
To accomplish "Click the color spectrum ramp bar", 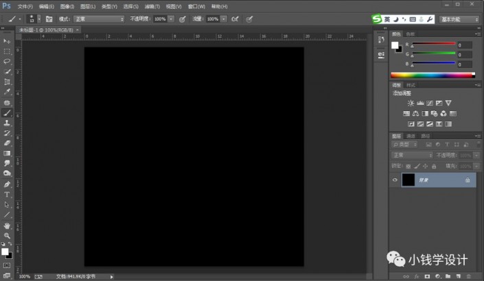I will pos(433,75).
